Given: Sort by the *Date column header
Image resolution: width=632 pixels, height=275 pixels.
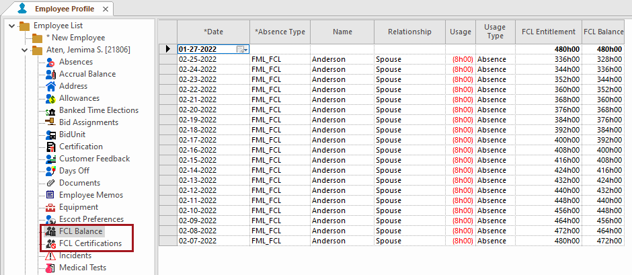Looking at the screenshot, I should coord(214,32).
